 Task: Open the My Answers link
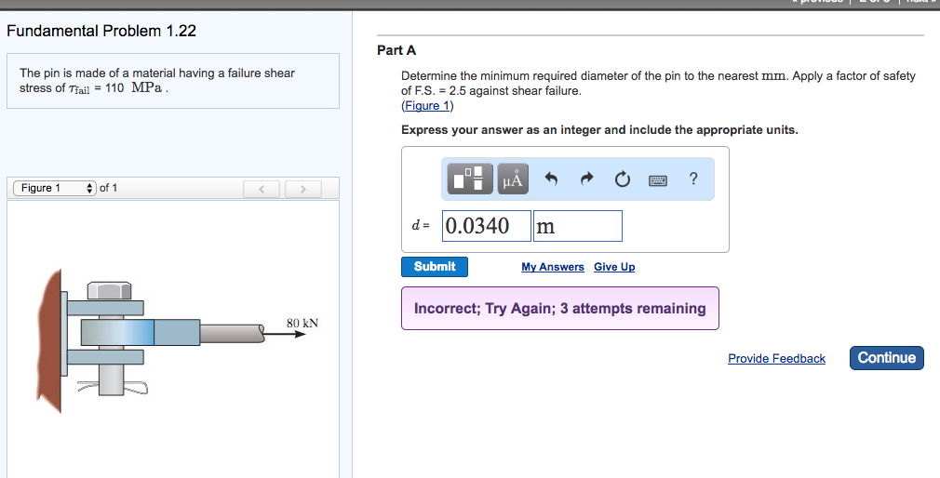(553, 267)
